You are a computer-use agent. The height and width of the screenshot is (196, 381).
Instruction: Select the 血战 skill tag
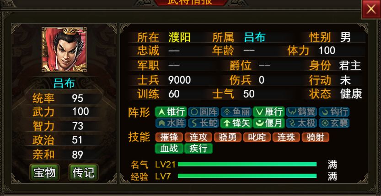[x=169, y=149]
